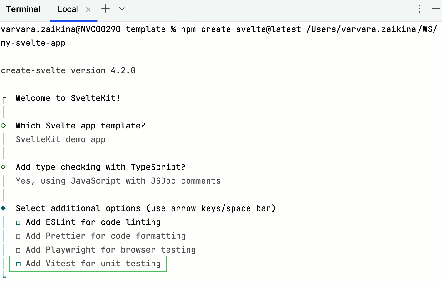Image resolution: width=442 pixels, height=282 pixels.
Task: Click the 'Add Vitest for unit testing' label
Action: (93, 264)
